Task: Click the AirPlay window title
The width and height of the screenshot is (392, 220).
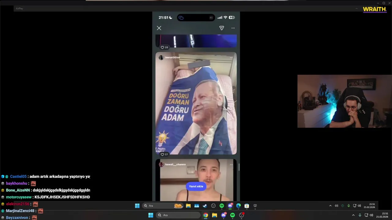Action: click(20, 9)
